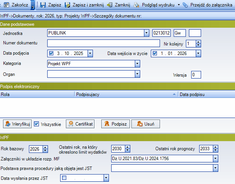Toggle the Data wejścia w życie checkbox

[x=155, y=53]
